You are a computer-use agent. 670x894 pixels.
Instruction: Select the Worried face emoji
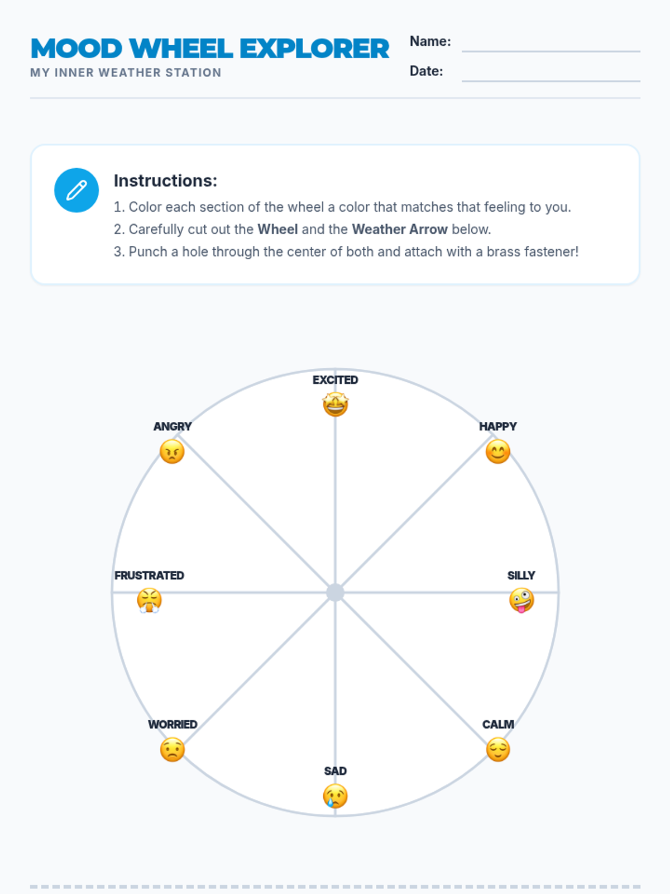coord(173,749)
